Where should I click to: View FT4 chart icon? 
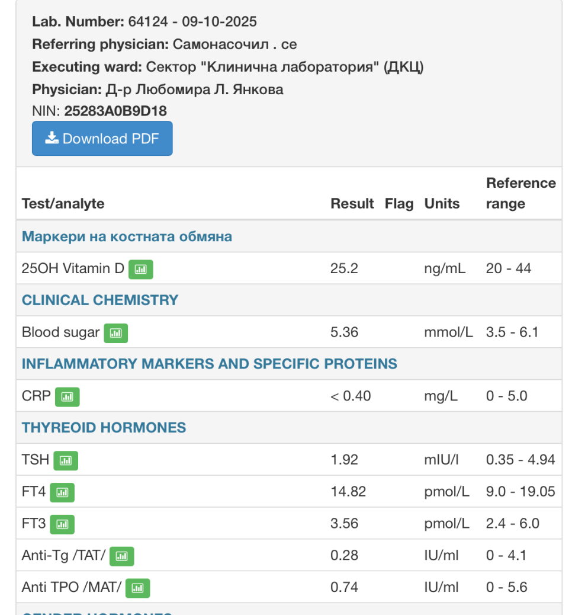click(62, 492)
